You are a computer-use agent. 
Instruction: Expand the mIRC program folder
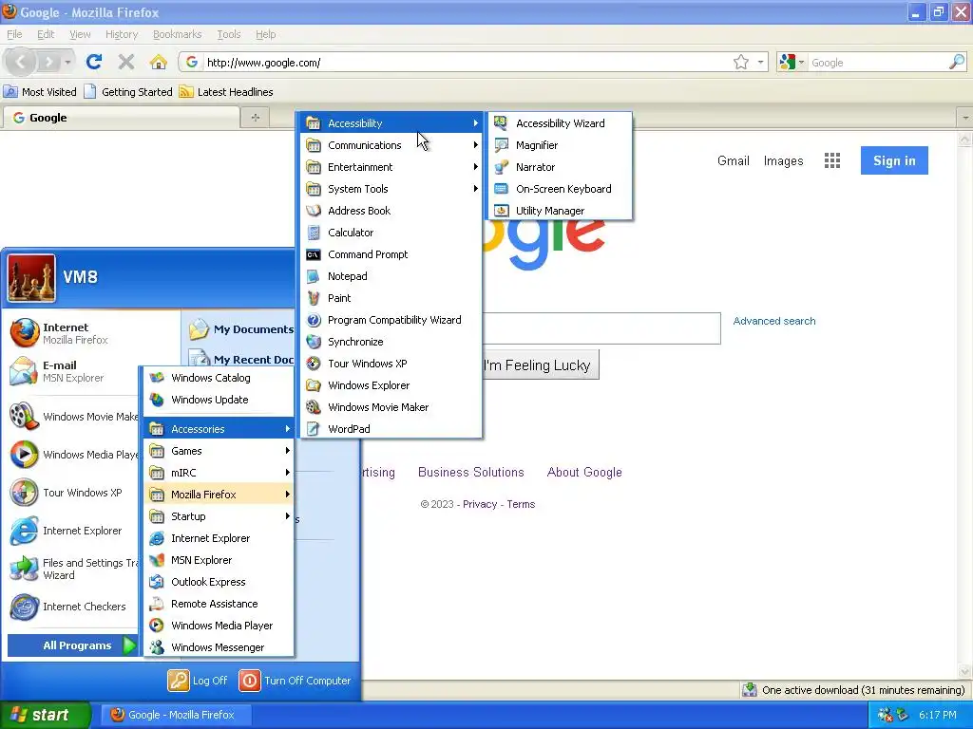click(x=219, y=473)
